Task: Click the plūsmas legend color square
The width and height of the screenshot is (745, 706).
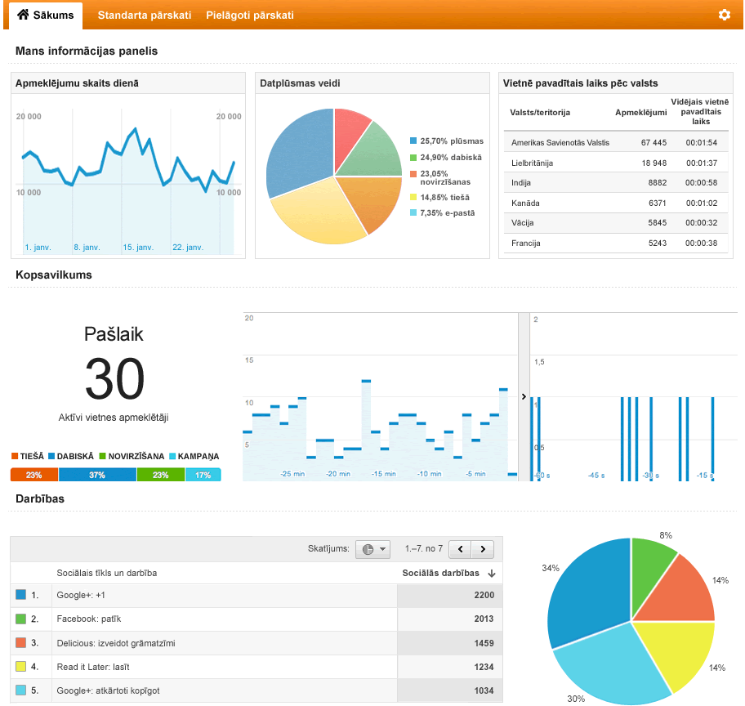Action: click(413, 141)
